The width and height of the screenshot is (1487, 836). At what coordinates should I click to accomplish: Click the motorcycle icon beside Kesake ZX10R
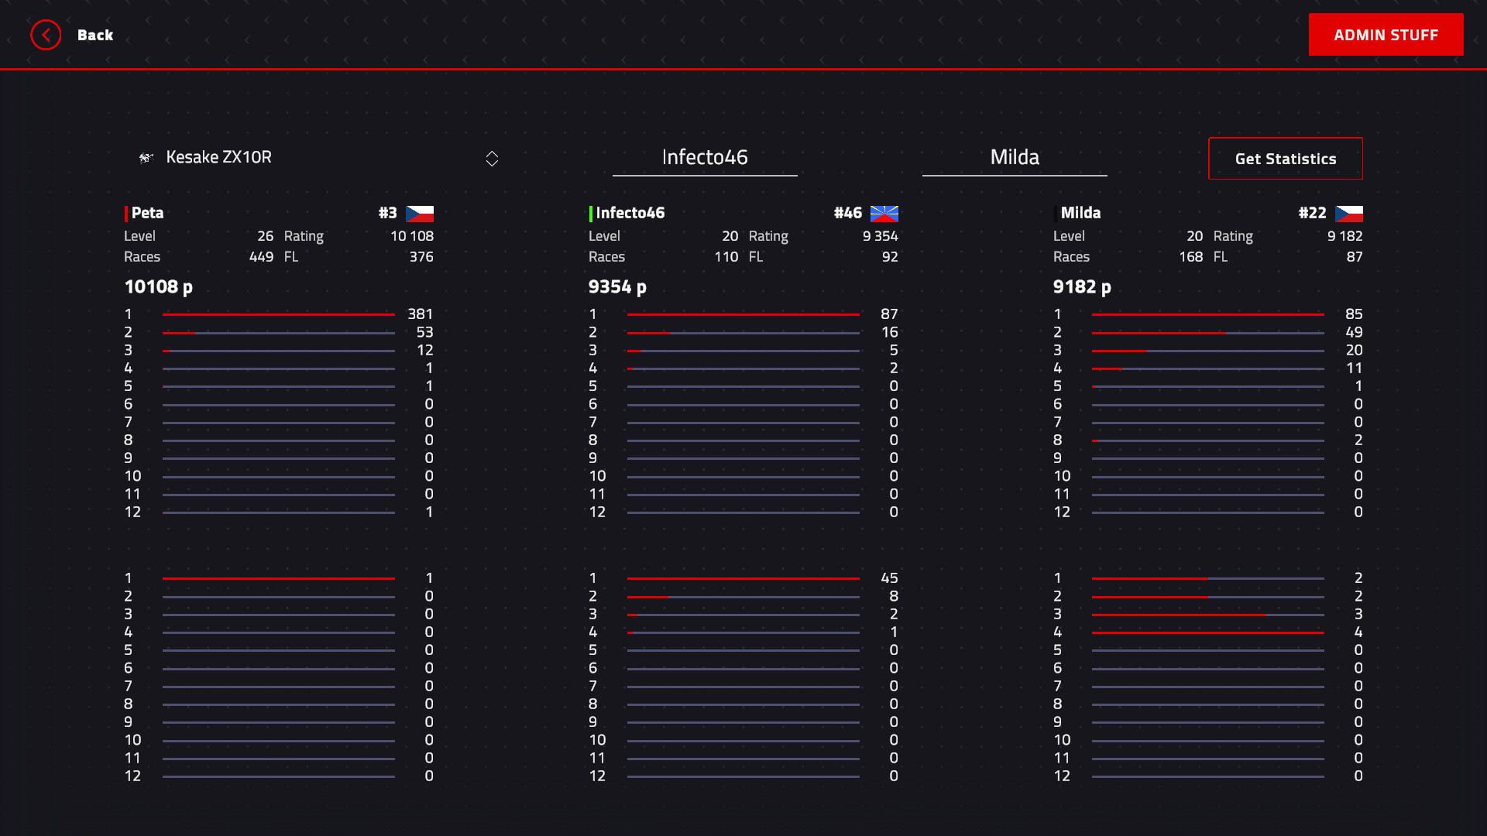146,158
